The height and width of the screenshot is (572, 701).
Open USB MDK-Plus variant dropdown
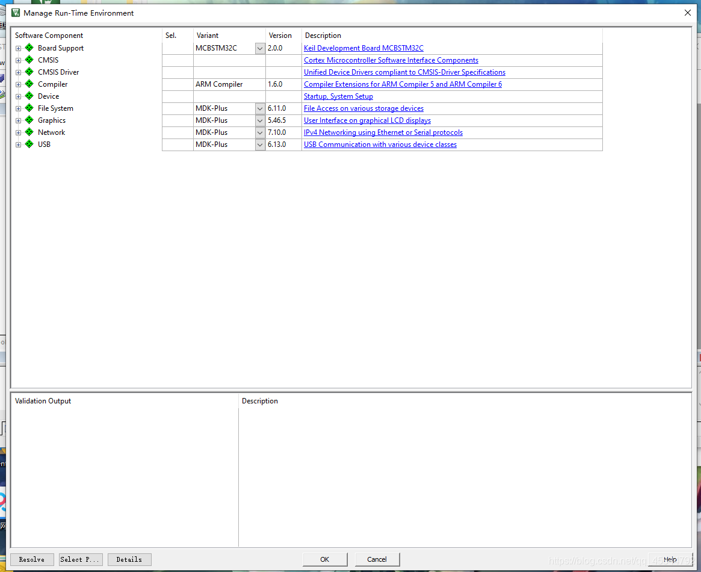260,145
